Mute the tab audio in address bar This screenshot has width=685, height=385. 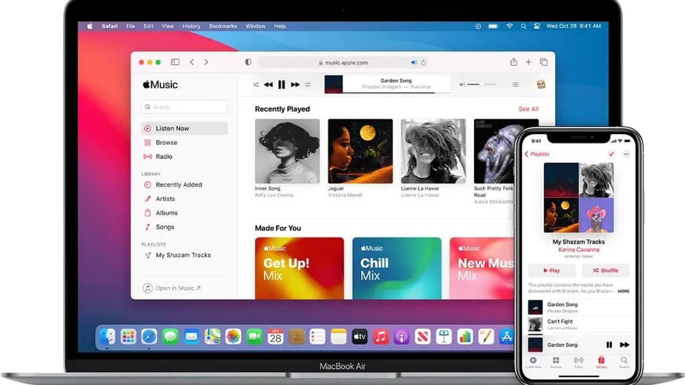[x=414, y=63]
